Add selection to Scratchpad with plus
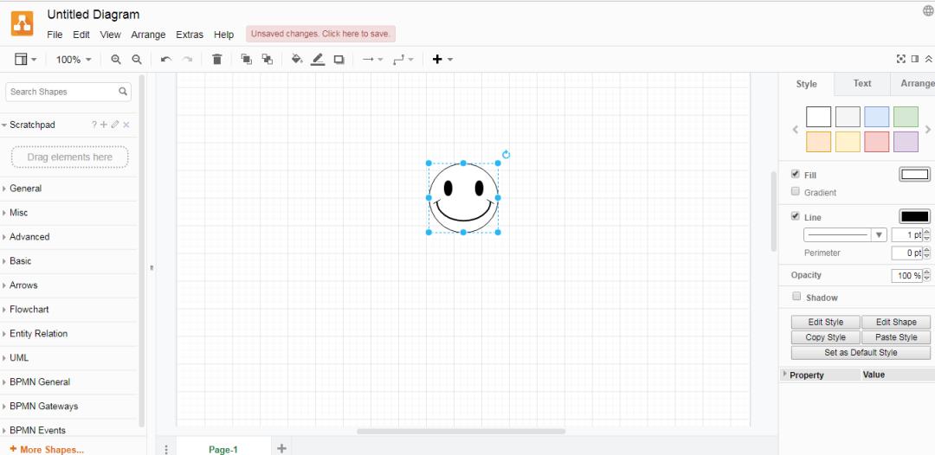935x455 pixels. (104, 125)
